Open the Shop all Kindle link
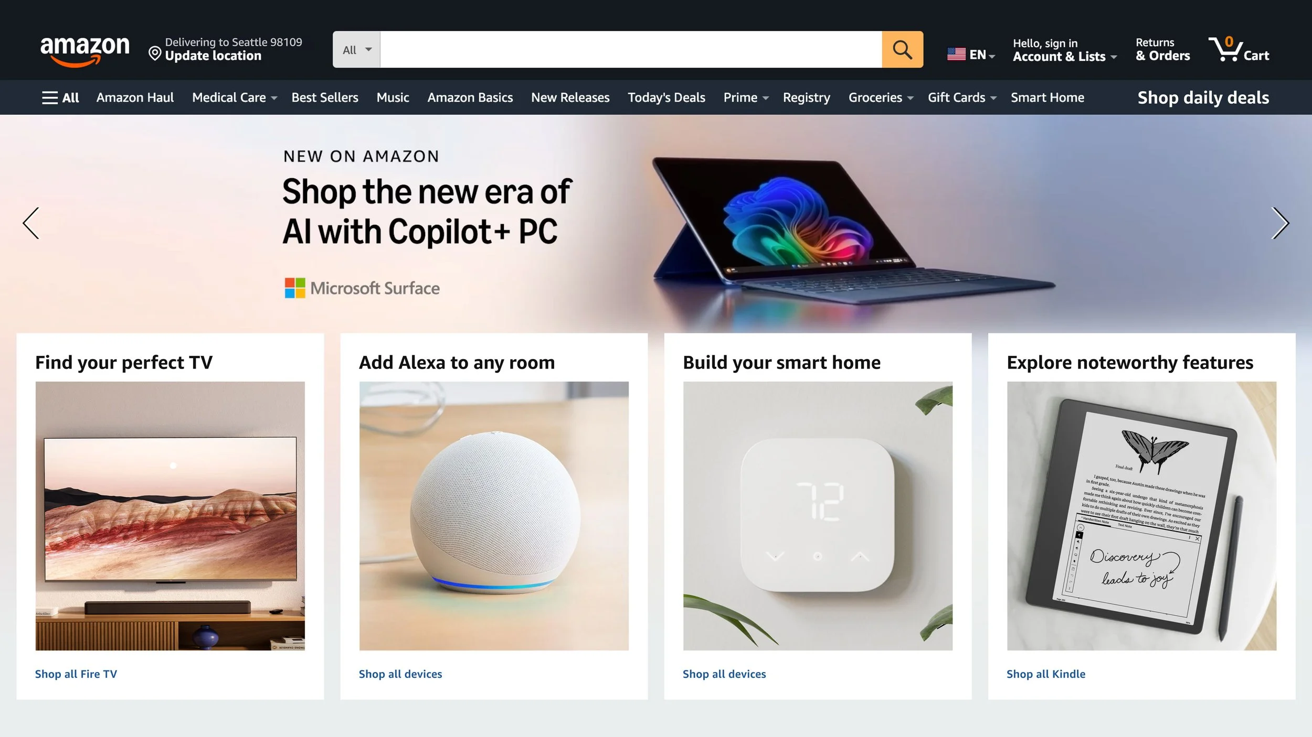 [x=1046, y=674]
